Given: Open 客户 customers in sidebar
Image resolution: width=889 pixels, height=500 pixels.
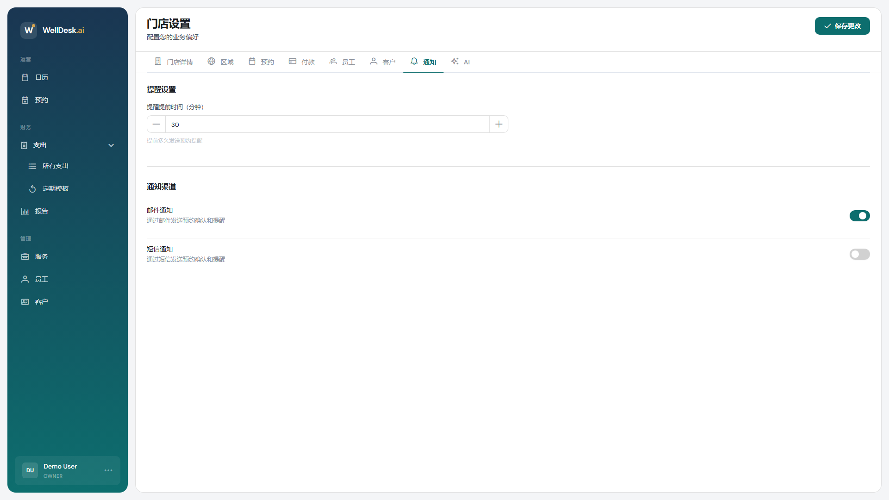Looking at the screenshot, I should point(41,302).
